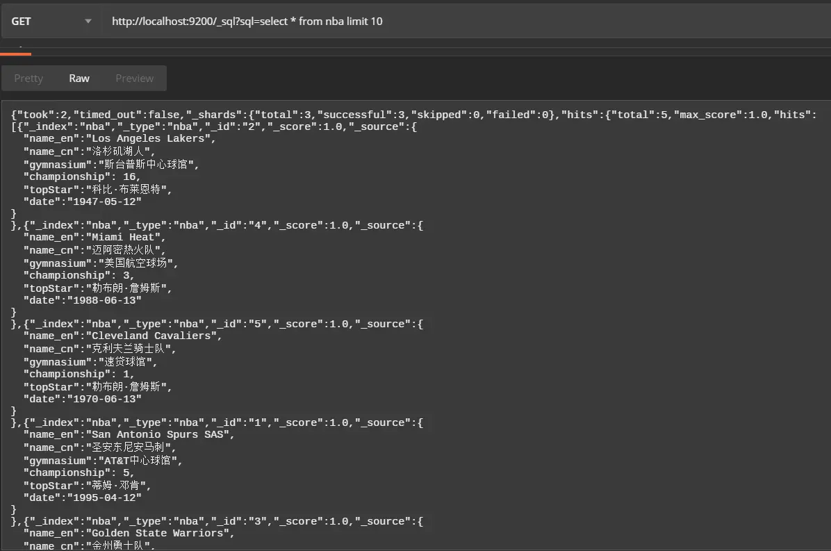Click the "Golden State Warriors" name_en line
Viewport: 831px width, 551px height.
129,533
